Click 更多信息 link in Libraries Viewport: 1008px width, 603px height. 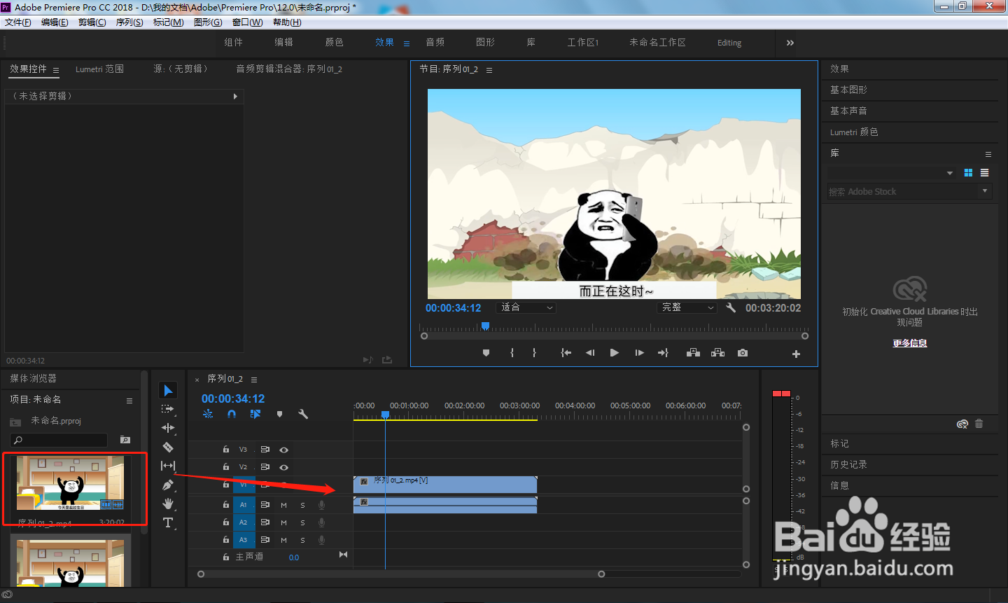[x=909, y=343]
